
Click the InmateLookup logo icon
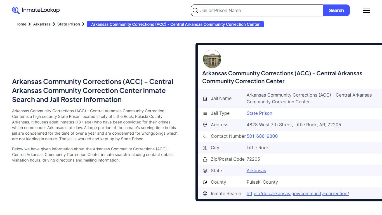16,10
